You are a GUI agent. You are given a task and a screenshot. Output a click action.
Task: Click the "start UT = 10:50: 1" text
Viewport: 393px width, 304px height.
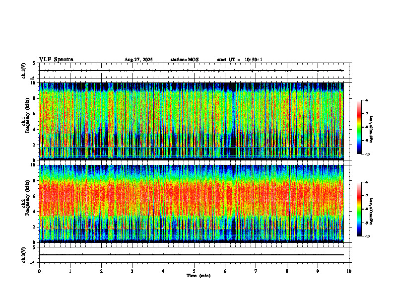pyautogui.click(x=240, y=60)
